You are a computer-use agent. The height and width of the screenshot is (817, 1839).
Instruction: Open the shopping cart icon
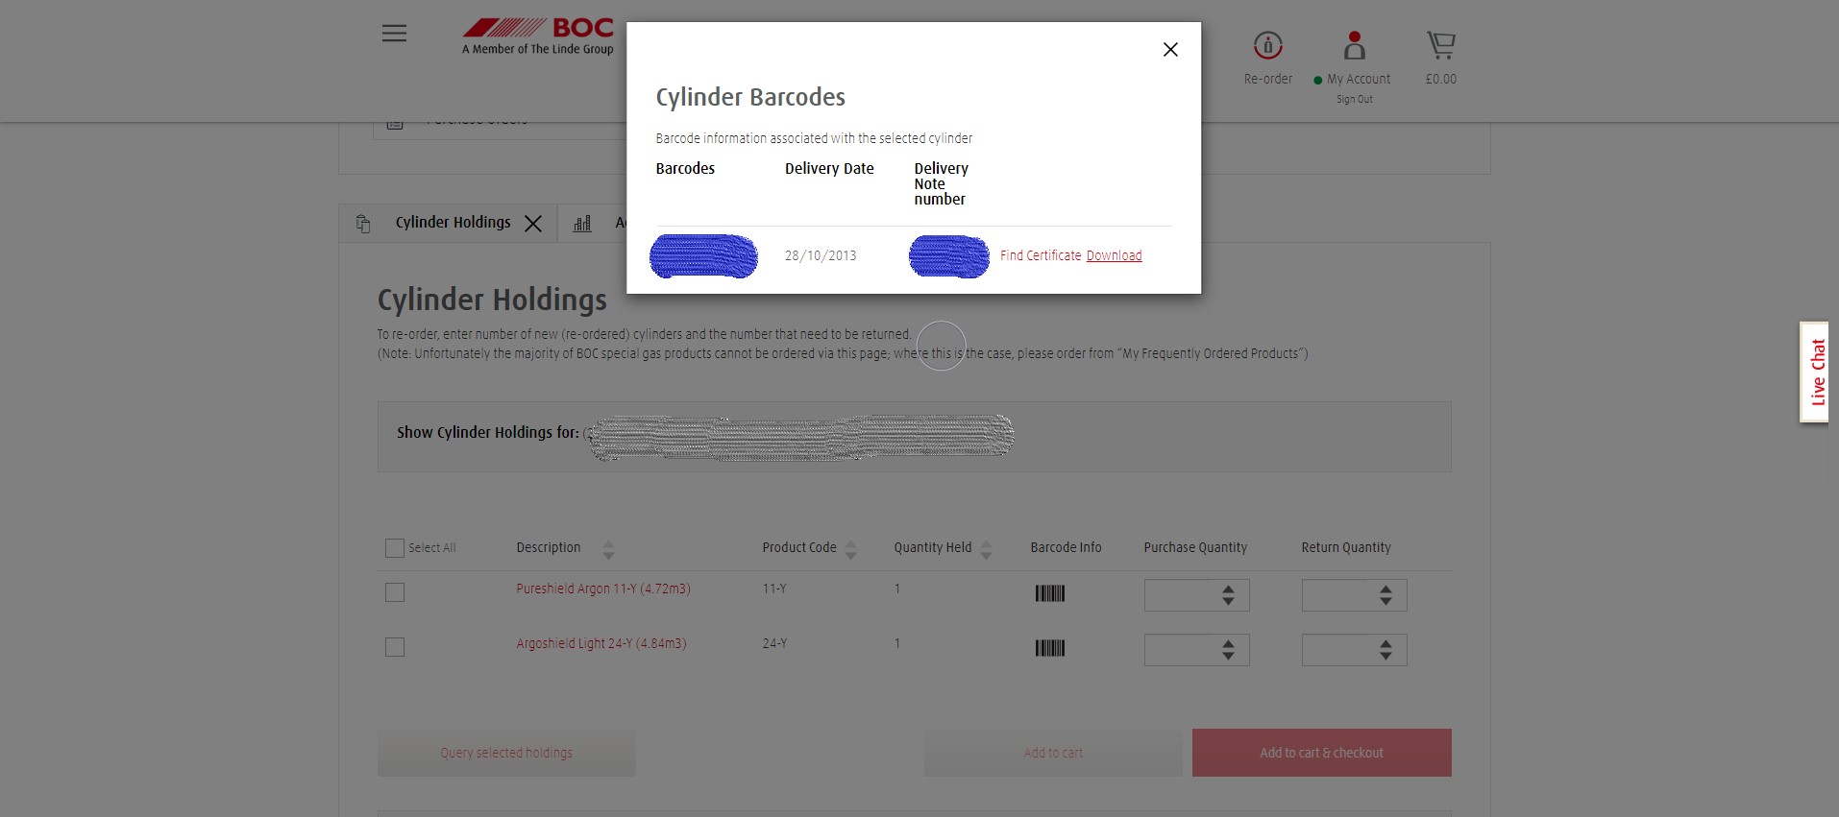click(x=1440, y=45)
